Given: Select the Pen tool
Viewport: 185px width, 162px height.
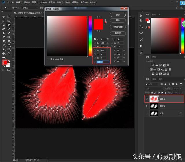Looking at the screenshot, I should tap(3, 45).
